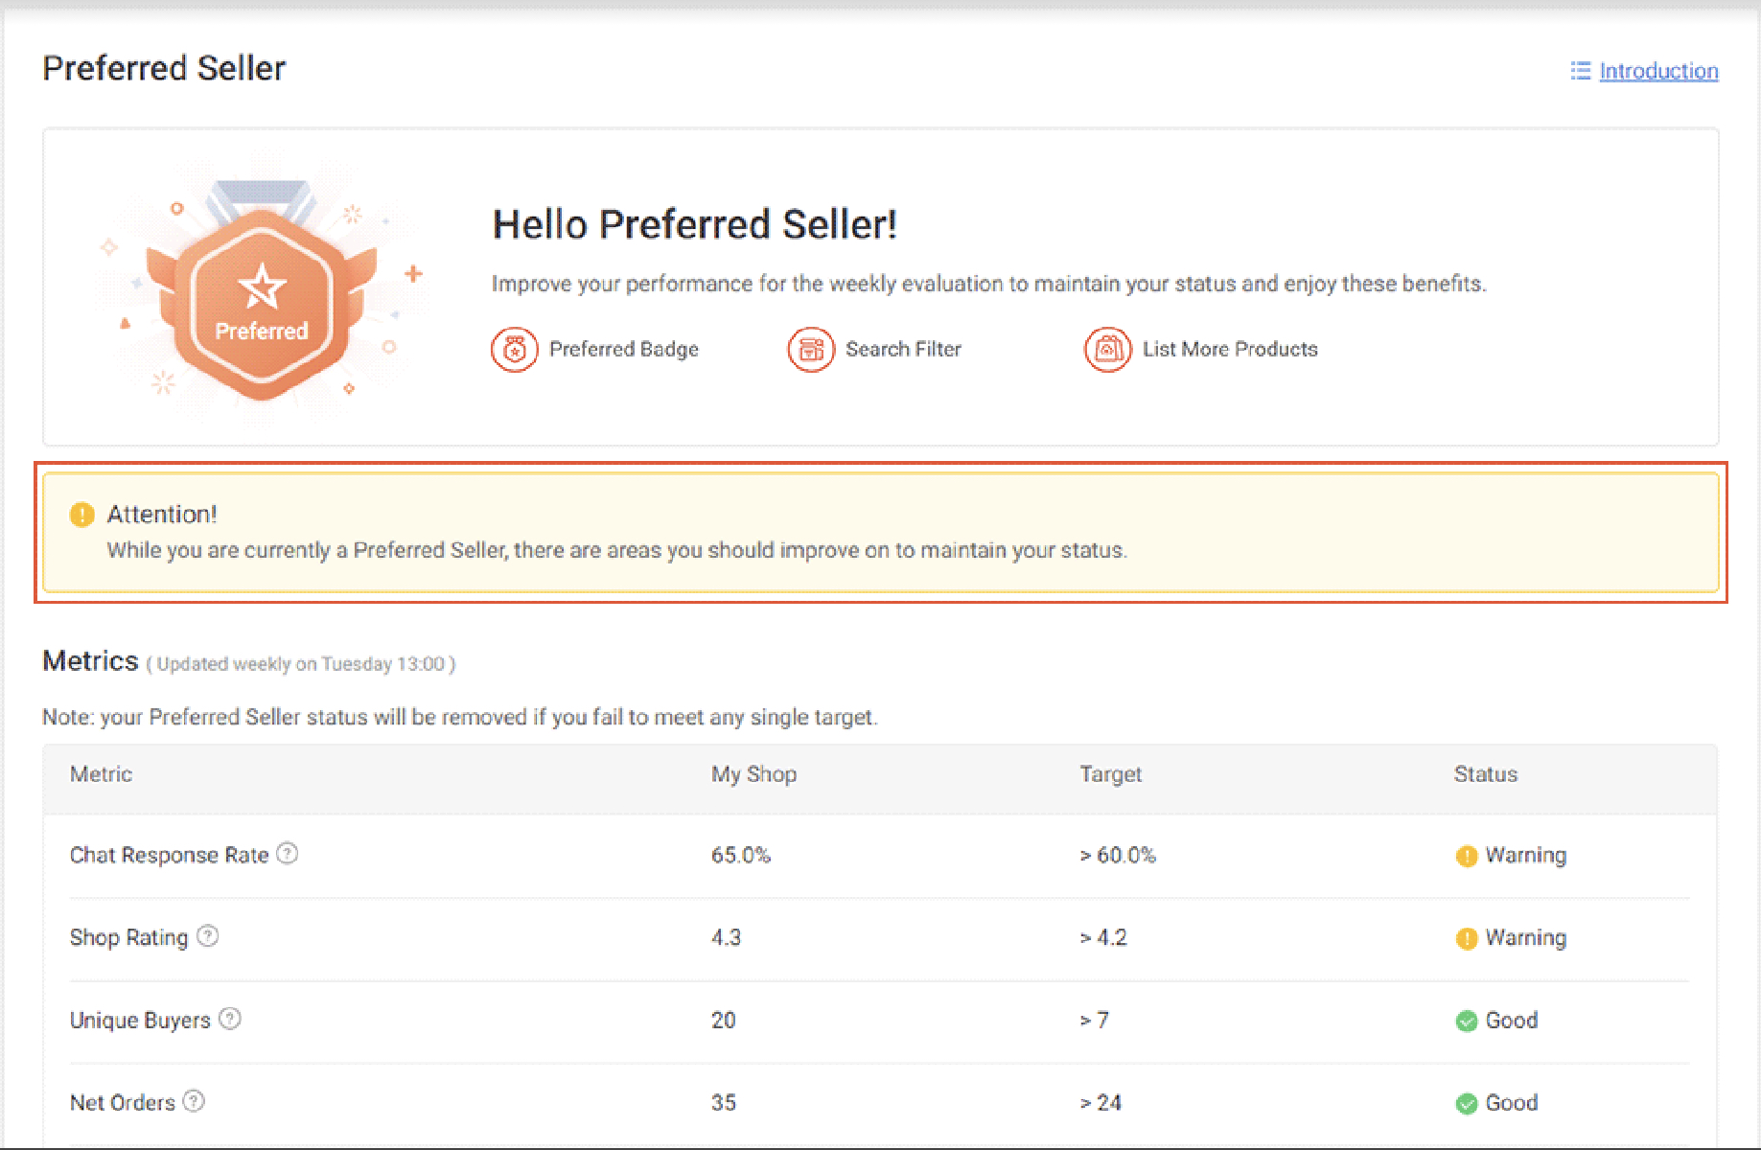Image resolution: width=1761 pixels, height=1150 pixels.
Task: Open the Shop Rating help tooltip
Action: (x=207, y=937)
